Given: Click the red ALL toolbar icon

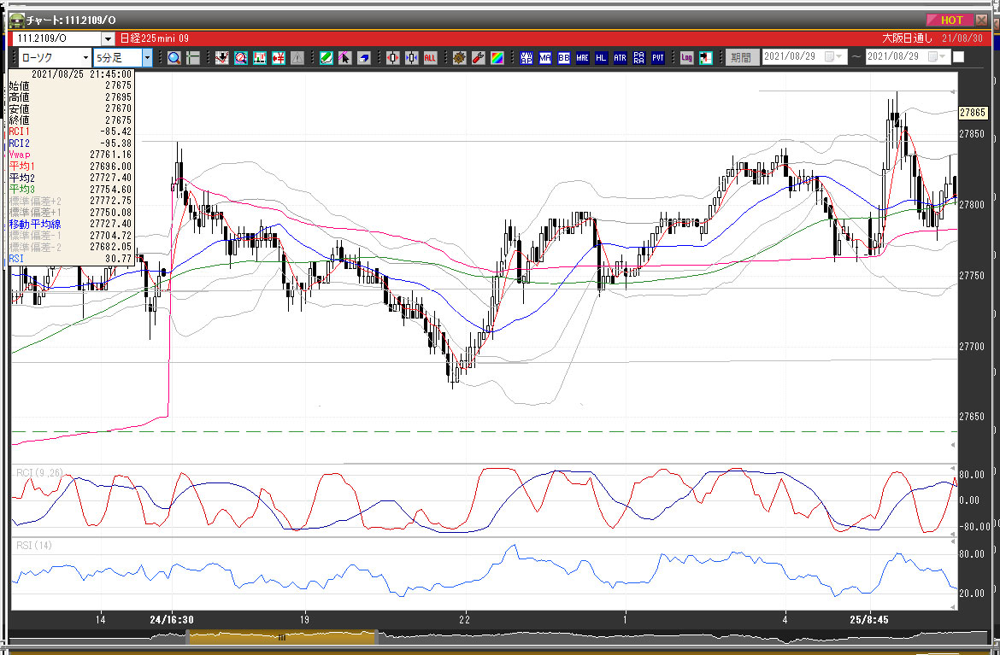Looking at the screenshot, I should [430, 57].
